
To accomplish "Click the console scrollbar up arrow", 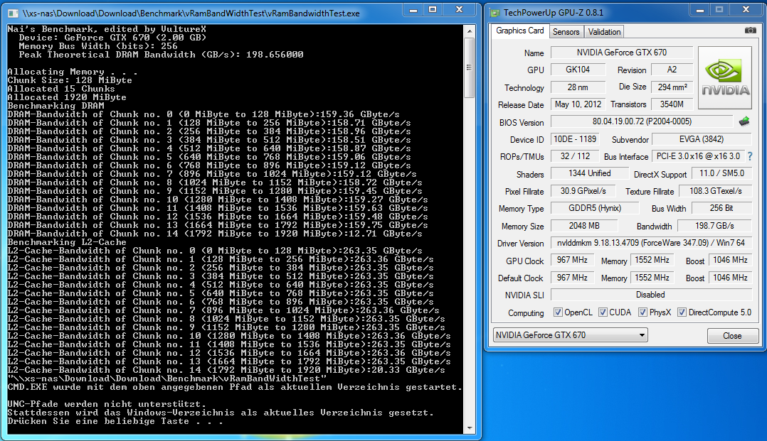I will [469, 31].
